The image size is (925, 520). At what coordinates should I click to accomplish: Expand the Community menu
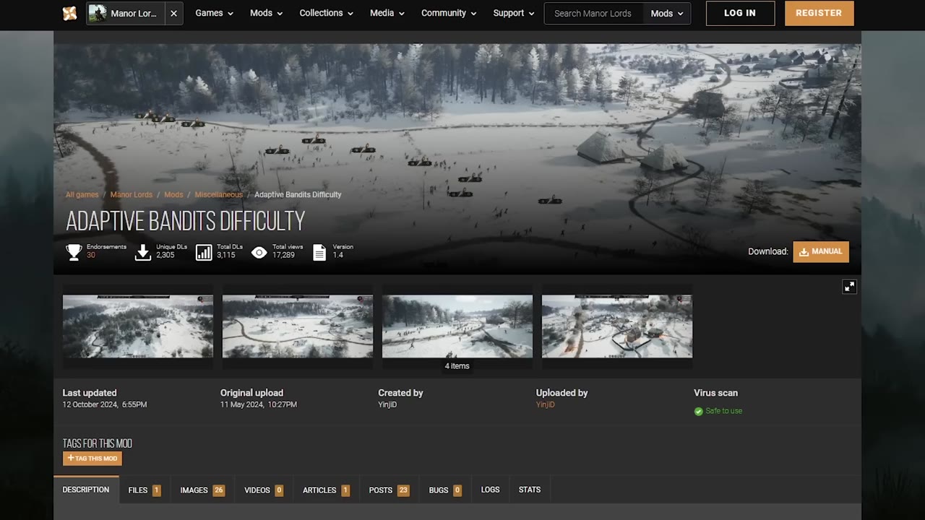coord(449,13)
